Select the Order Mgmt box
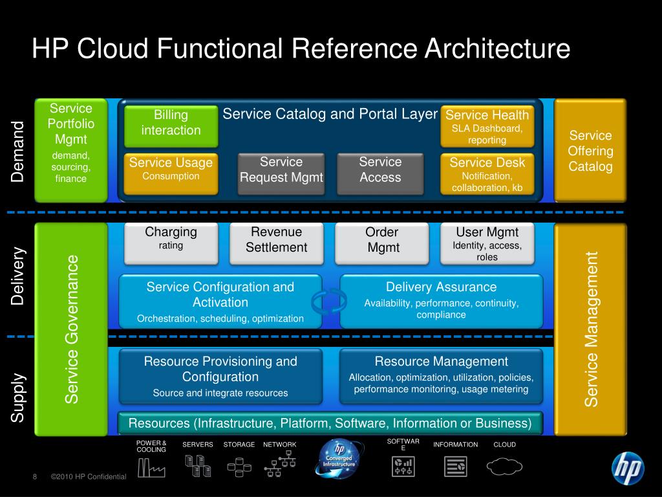 tap(381, 244)
